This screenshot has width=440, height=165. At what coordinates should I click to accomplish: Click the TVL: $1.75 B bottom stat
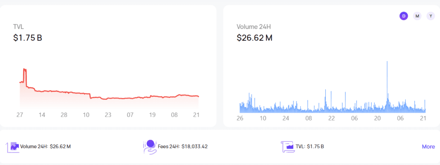pos(310,147)
